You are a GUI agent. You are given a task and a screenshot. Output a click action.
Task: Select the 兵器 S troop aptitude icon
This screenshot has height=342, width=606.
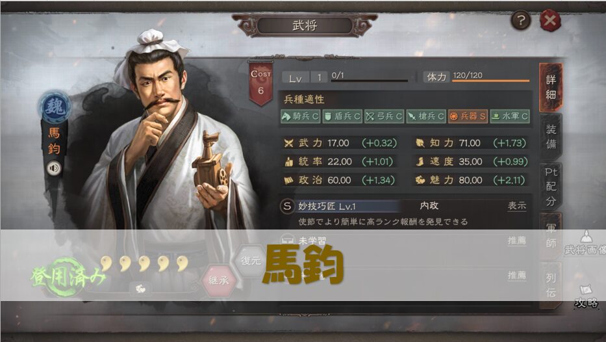pos(468,116)
